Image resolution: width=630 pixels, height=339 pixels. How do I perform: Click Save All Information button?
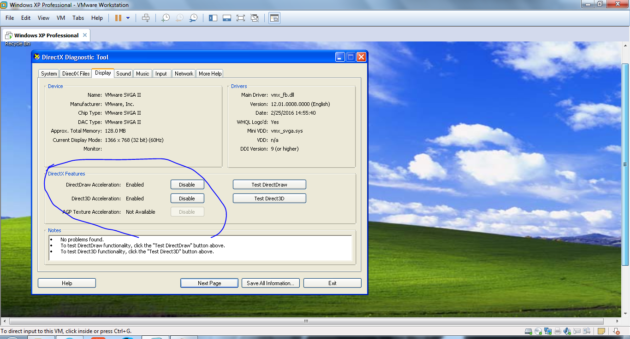click(271, 283)
